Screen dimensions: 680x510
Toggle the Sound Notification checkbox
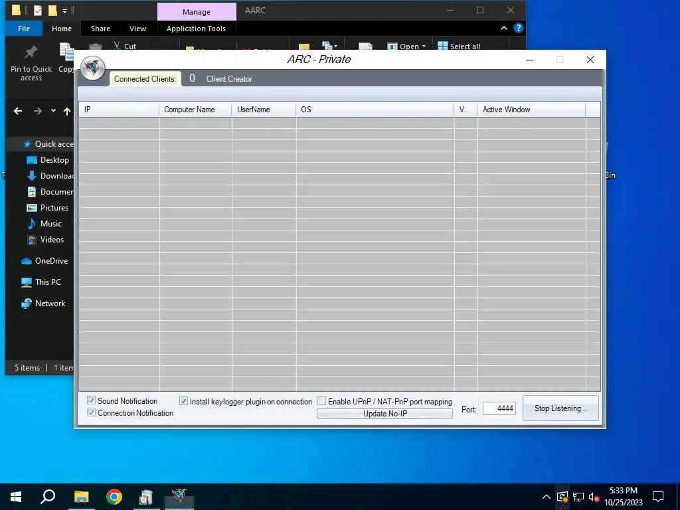point(91,400)
